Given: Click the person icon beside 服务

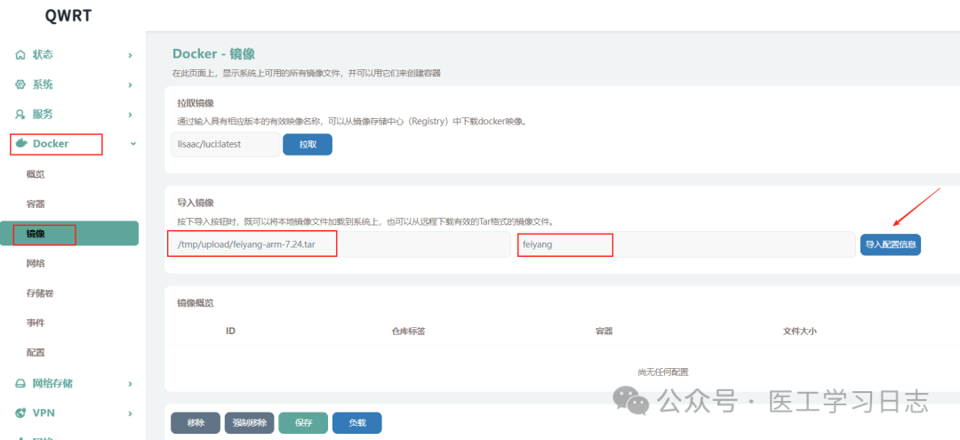Looking at the screenshot, I should click(x=20, y=114).
